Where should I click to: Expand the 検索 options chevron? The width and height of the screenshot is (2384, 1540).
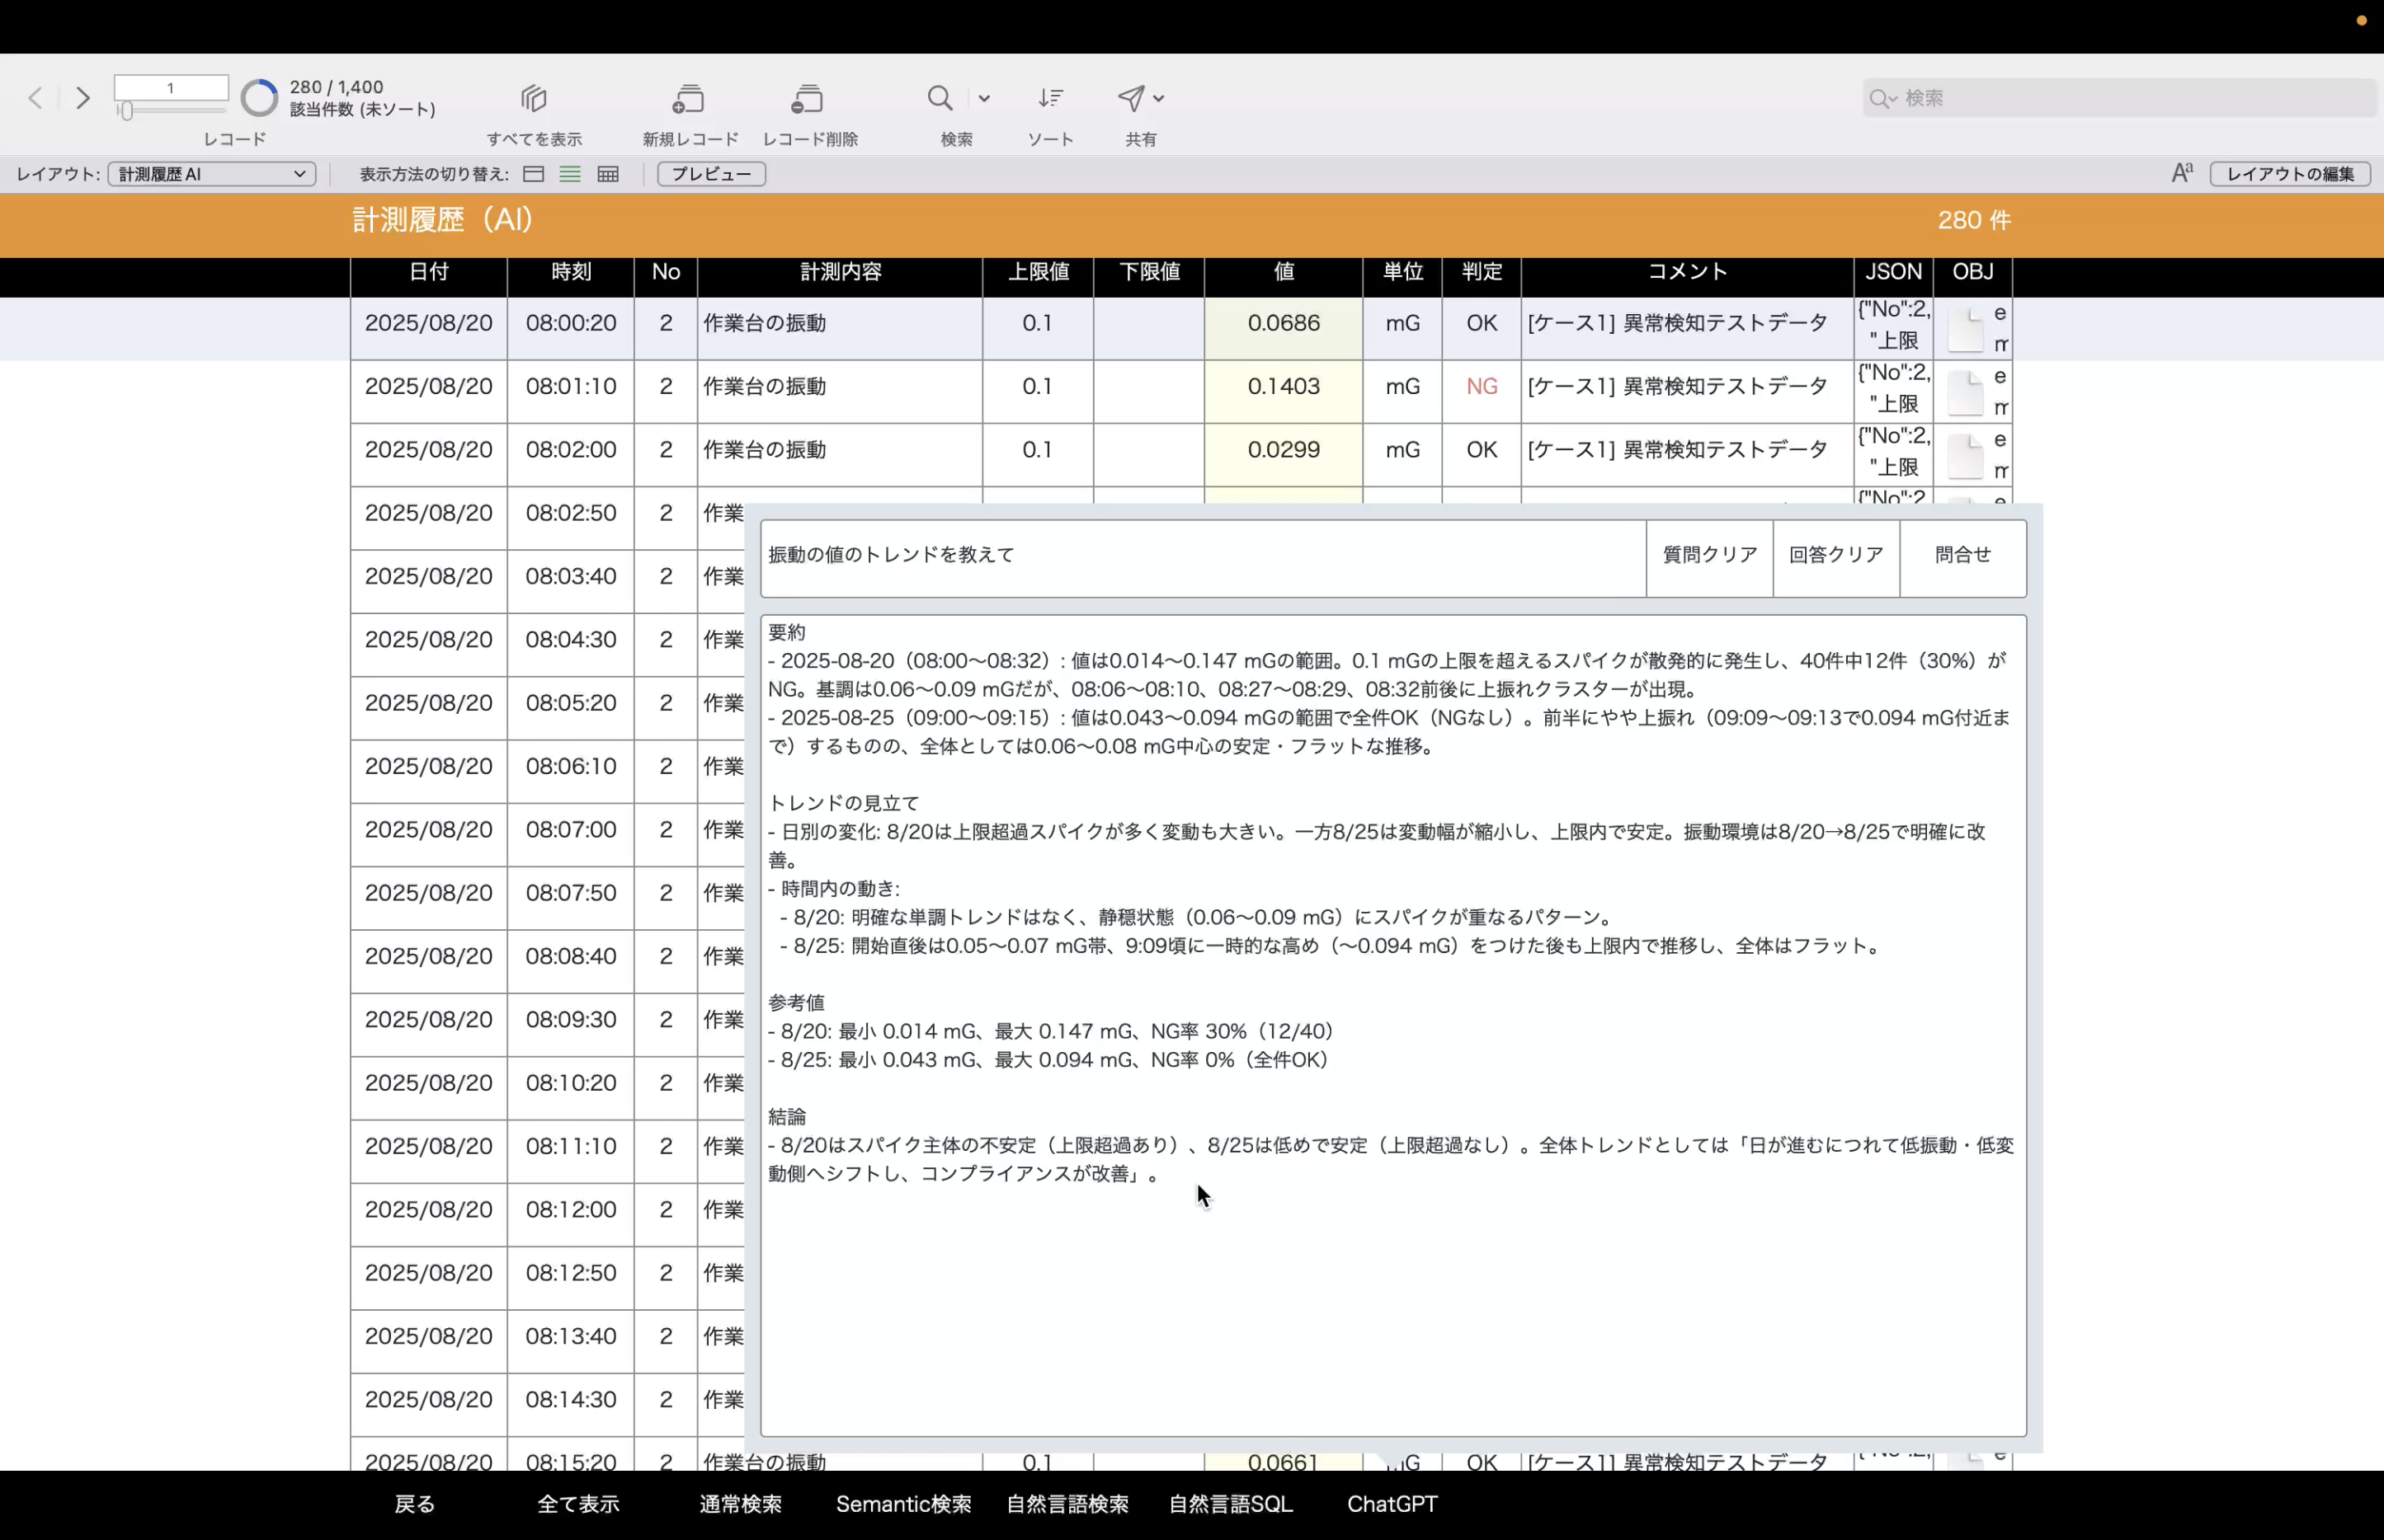click(984, 97)
